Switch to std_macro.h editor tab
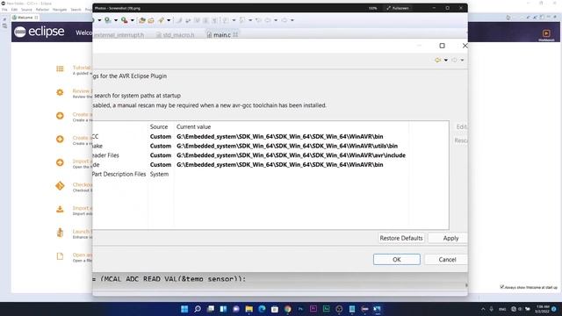 pyautogui.click(x=176, y=35)
